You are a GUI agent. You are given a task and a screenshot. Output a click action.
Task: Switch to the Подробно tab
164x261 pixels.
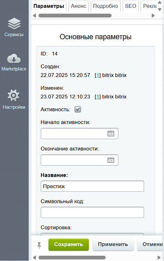(x=105, y=6)
